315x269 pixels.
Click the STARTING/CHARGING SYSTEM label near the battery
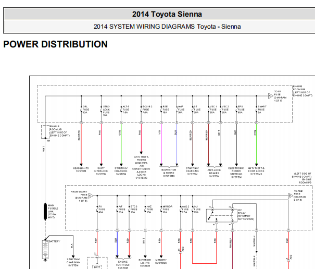[73, 262]
